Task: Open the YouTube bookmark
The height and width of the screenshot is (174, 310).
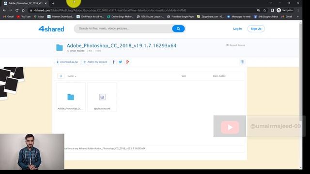Action: coord(24,17)
